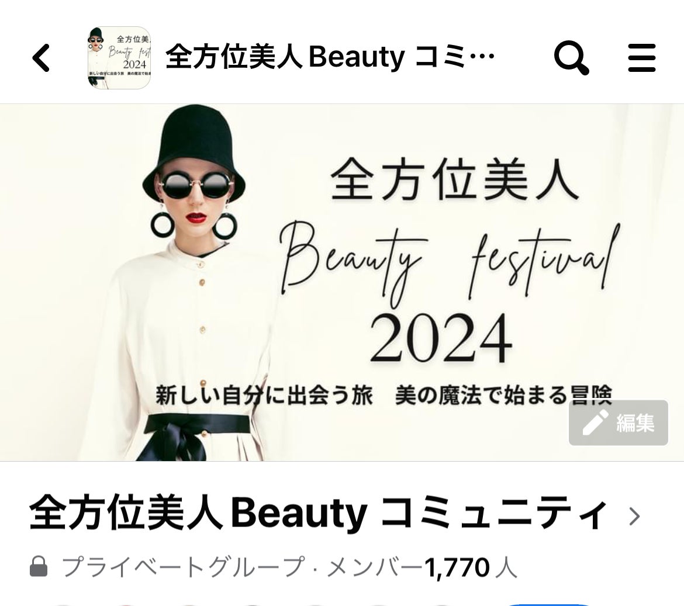Open the hamburger menu icon
684x606 pixels.
[642, 57]
